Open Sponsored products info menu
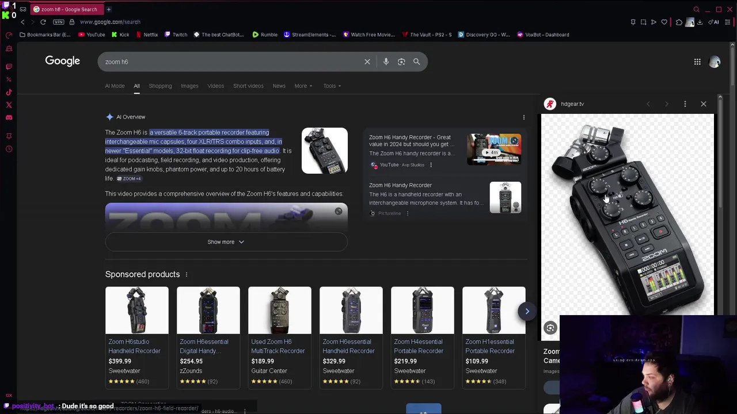This screenshot has width=737, height=414. pos(186,275)
